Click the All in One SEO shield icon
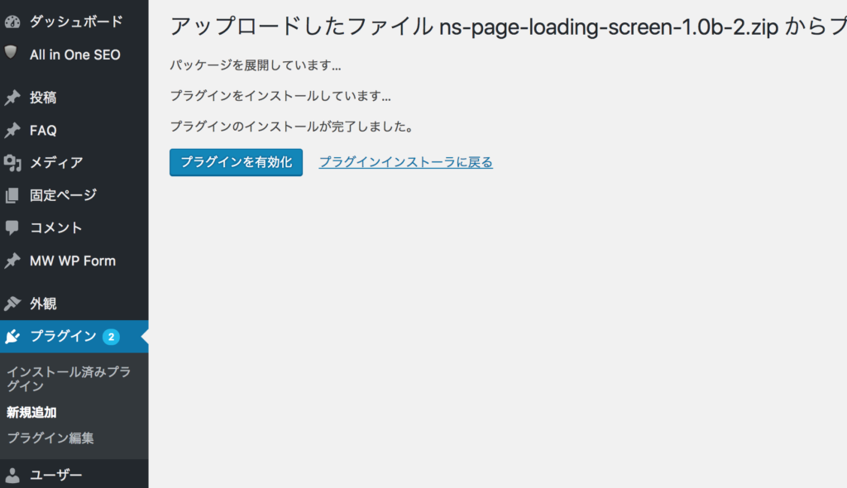The image size is (847, 488). coord(12,53)
